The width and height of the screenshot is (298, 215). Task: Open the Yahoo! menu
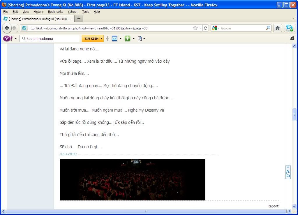(73, 12)
